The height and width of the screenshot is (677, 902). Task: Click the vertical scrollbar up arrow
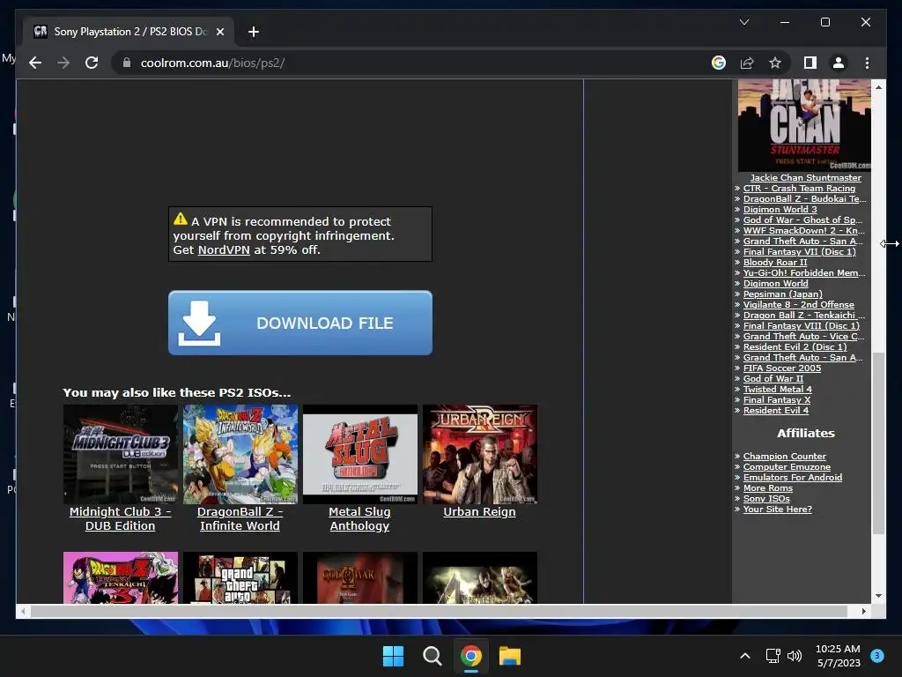click(878, 87)
